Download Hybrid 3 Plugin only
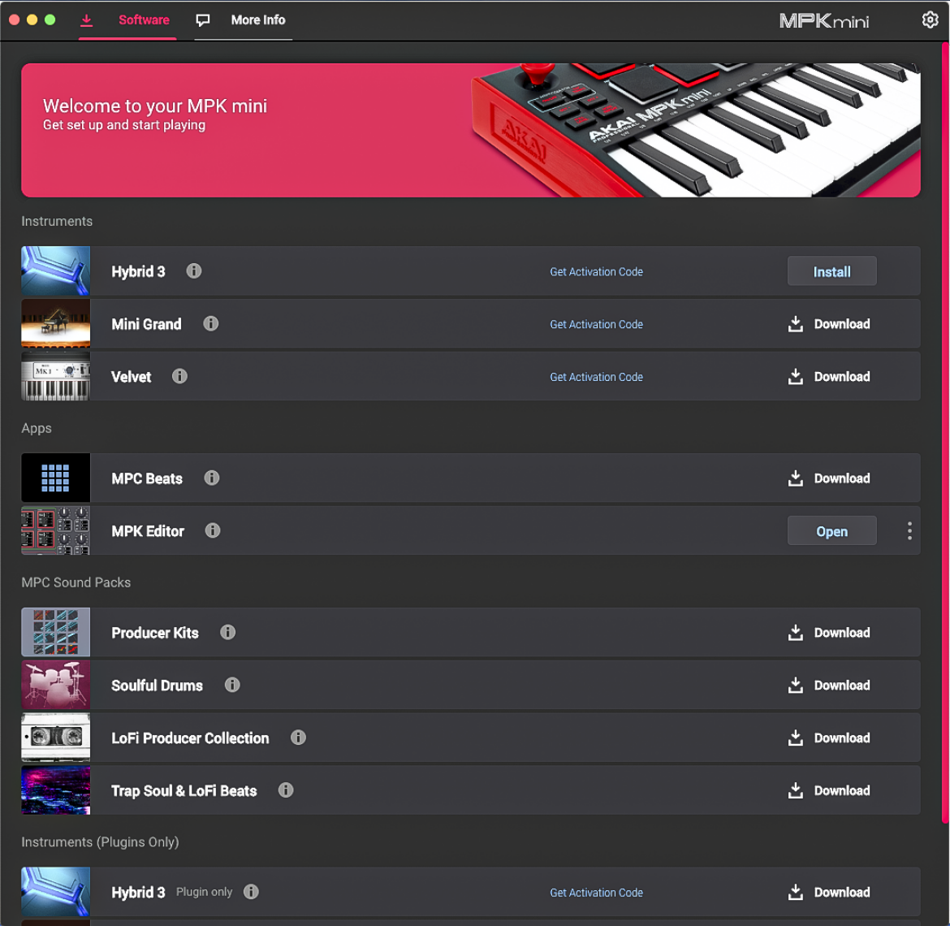The image size is (950, 926). [x=830, y=892]
